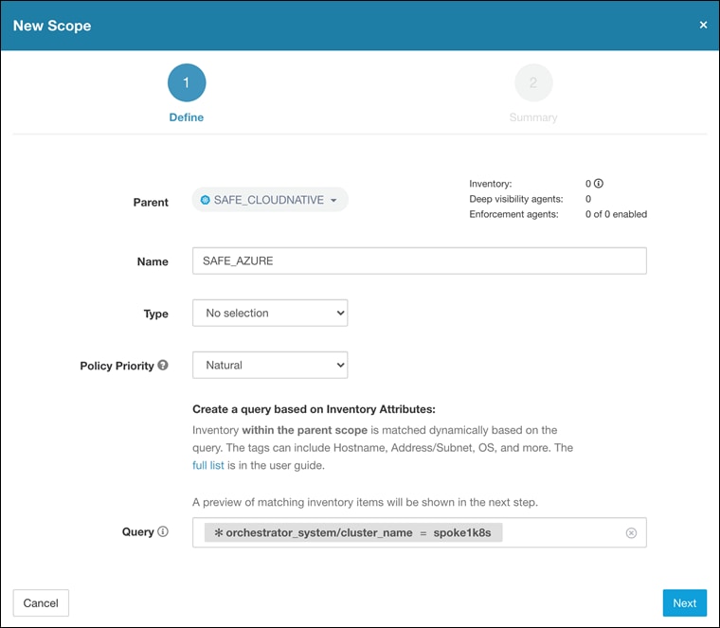Switch to the Summary step label
720x628 pixels.
tap(533, 117)
